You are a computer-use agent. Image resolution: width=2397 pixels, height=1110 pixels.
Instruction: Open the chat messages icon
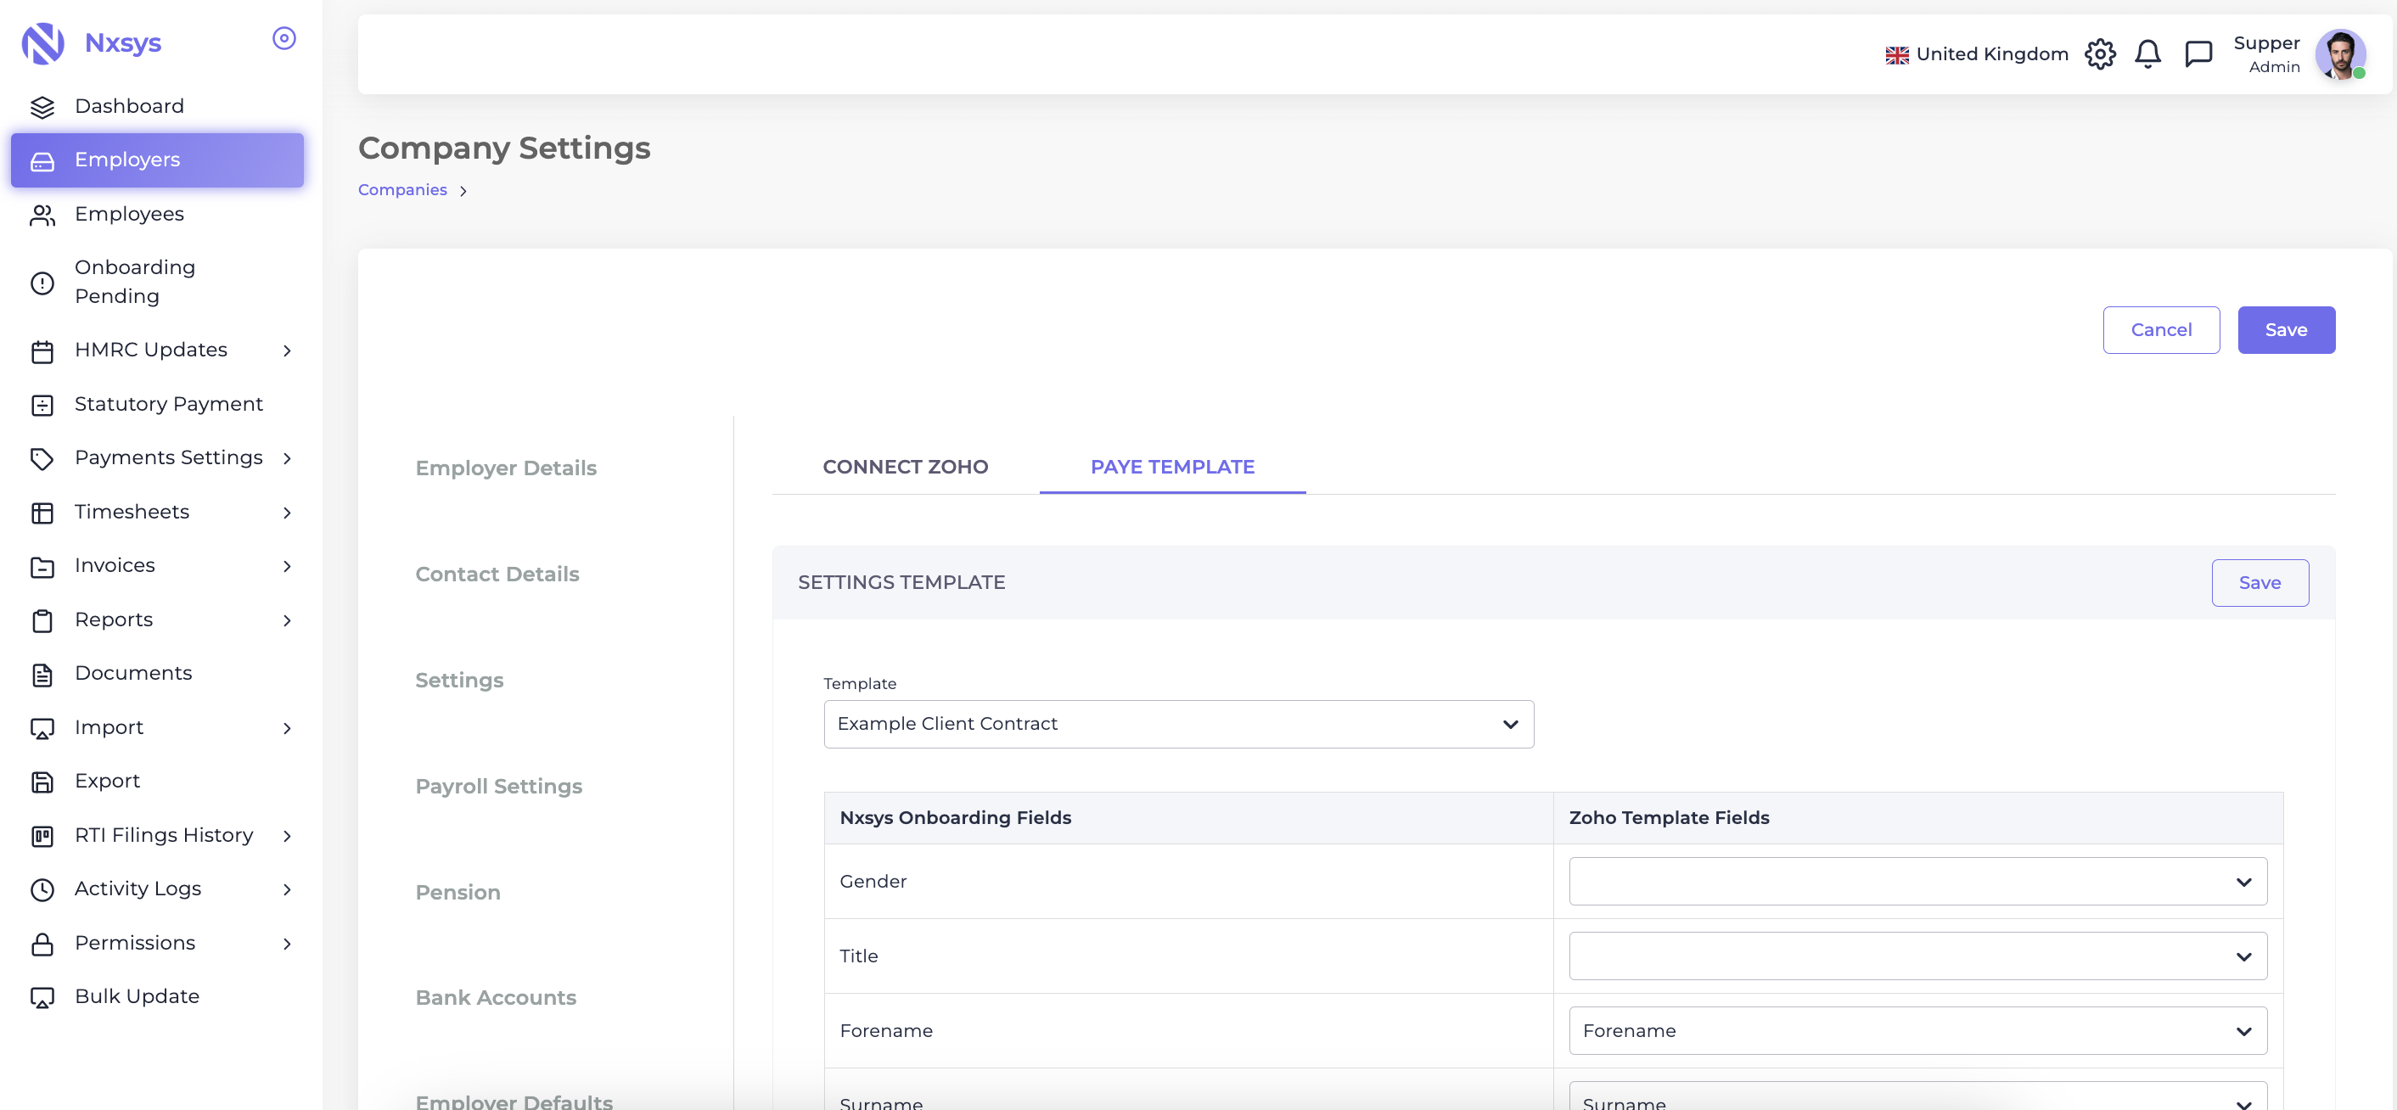pyautogui.click(x=2198, y=54)
